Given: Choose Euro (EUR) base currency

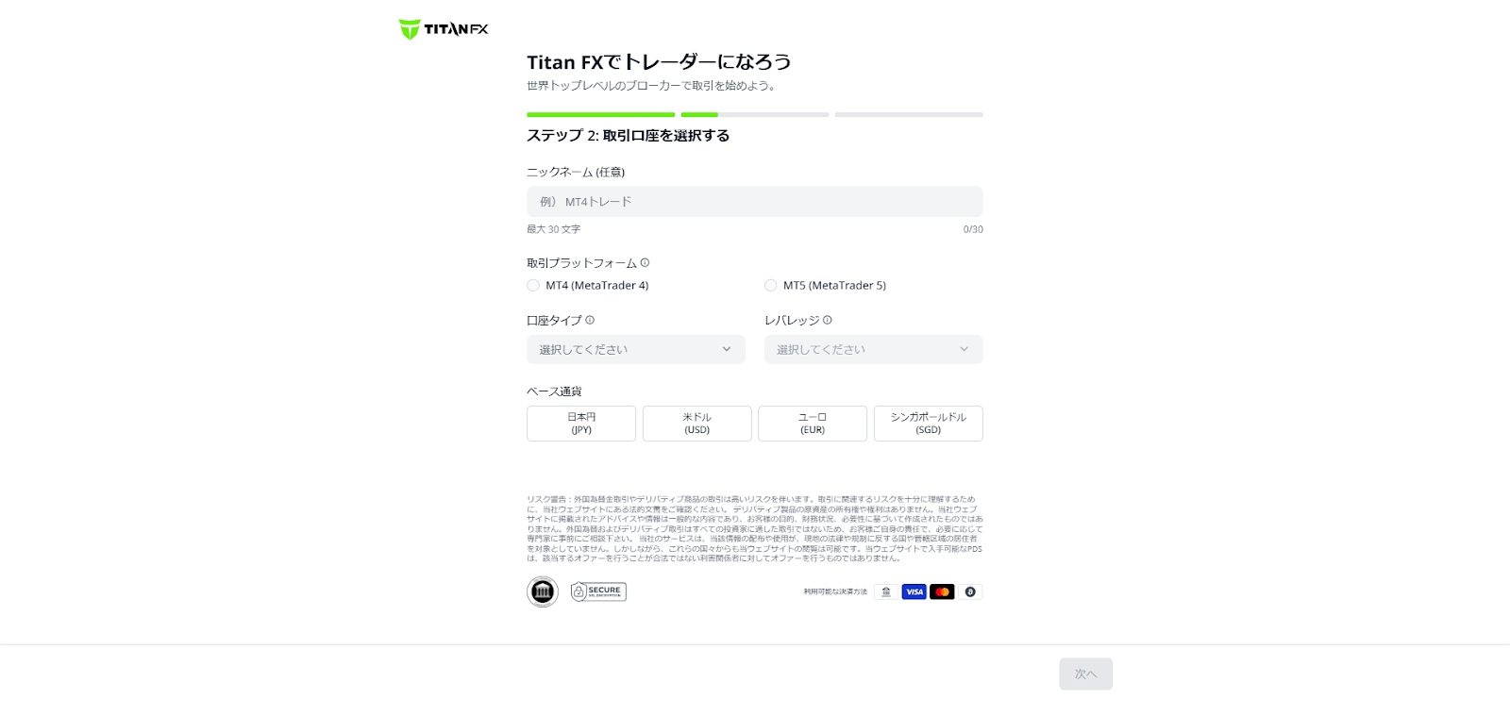Looking at the screenshot, I should tap(813, 424).
